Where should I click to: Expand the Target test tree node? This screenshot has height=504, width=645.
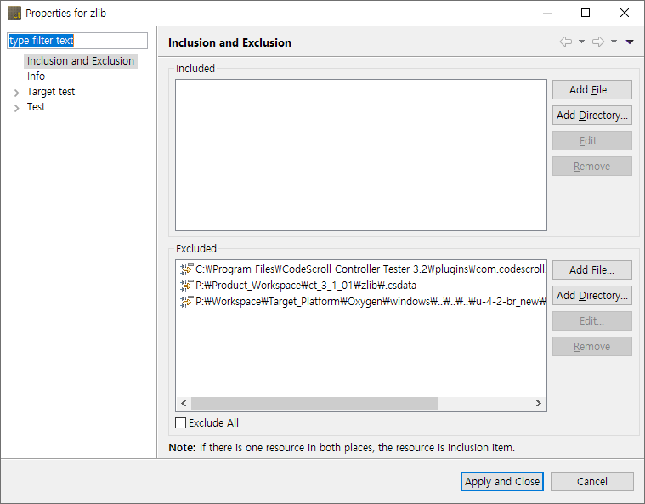(16, 93)
